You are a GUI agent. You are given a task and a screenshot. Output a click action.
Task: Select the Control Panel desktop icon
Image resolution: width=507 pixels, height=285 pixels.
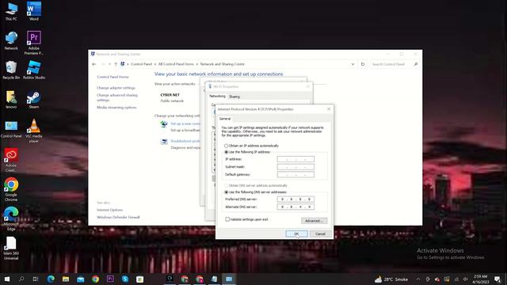click(11, 129)
